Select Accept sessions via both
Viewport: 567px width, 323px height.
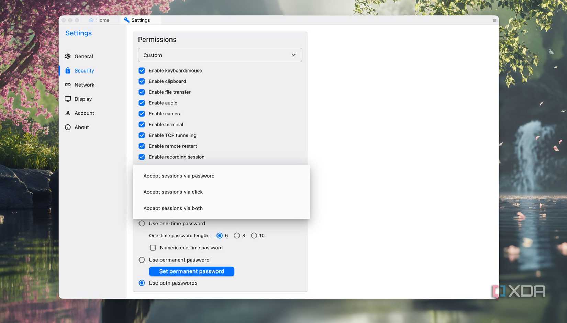click(173, 208)
